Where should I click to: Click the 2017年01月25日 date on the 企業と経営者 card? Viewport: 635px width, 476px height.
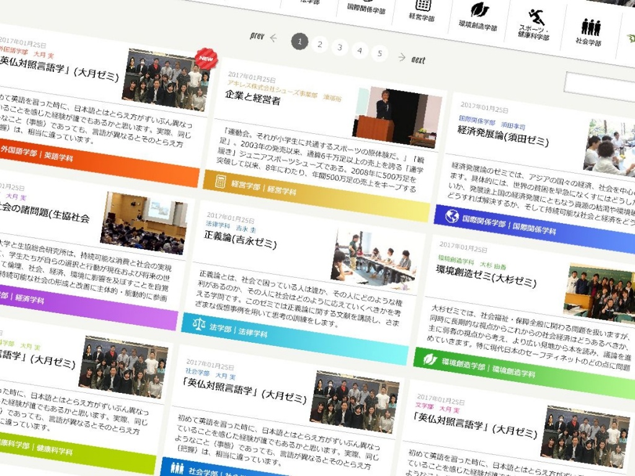coord(252,77)
